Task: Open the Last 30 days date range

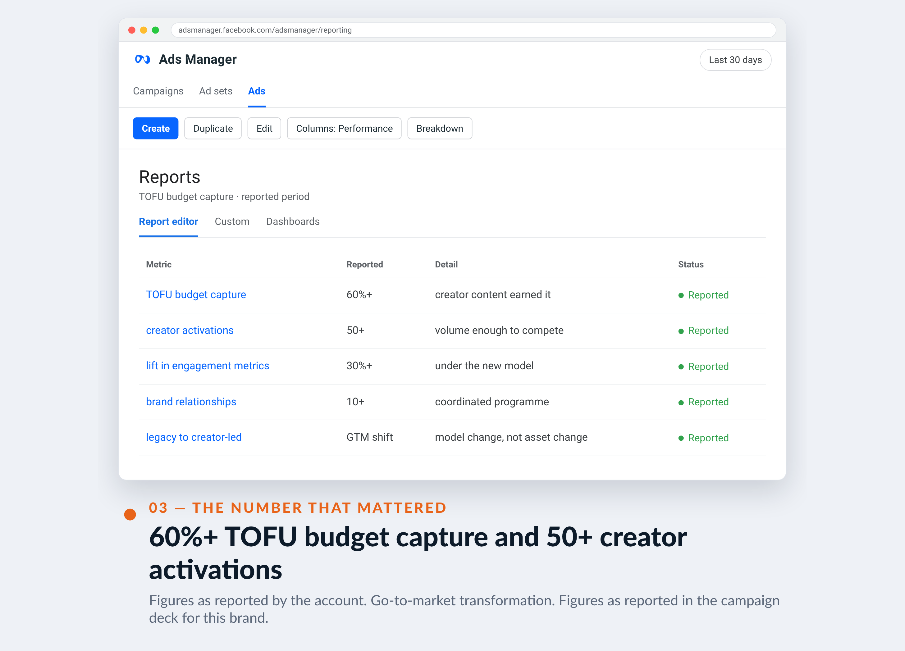Action: (735, 60)
